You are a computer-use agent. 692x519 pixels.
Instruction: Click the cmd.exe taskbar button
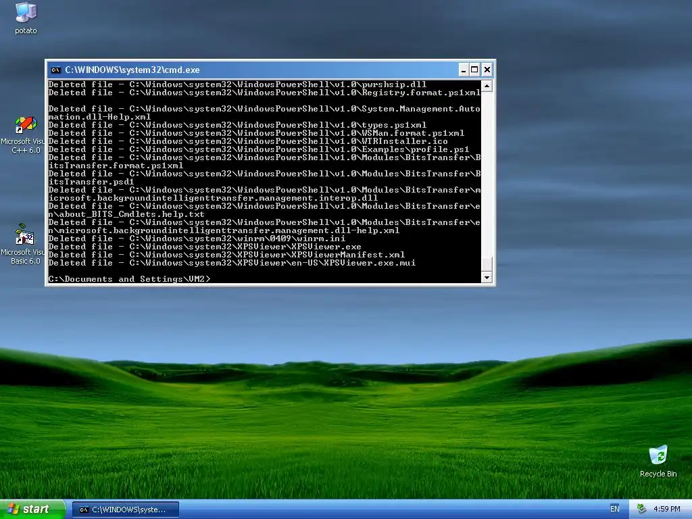pos(125,510)
